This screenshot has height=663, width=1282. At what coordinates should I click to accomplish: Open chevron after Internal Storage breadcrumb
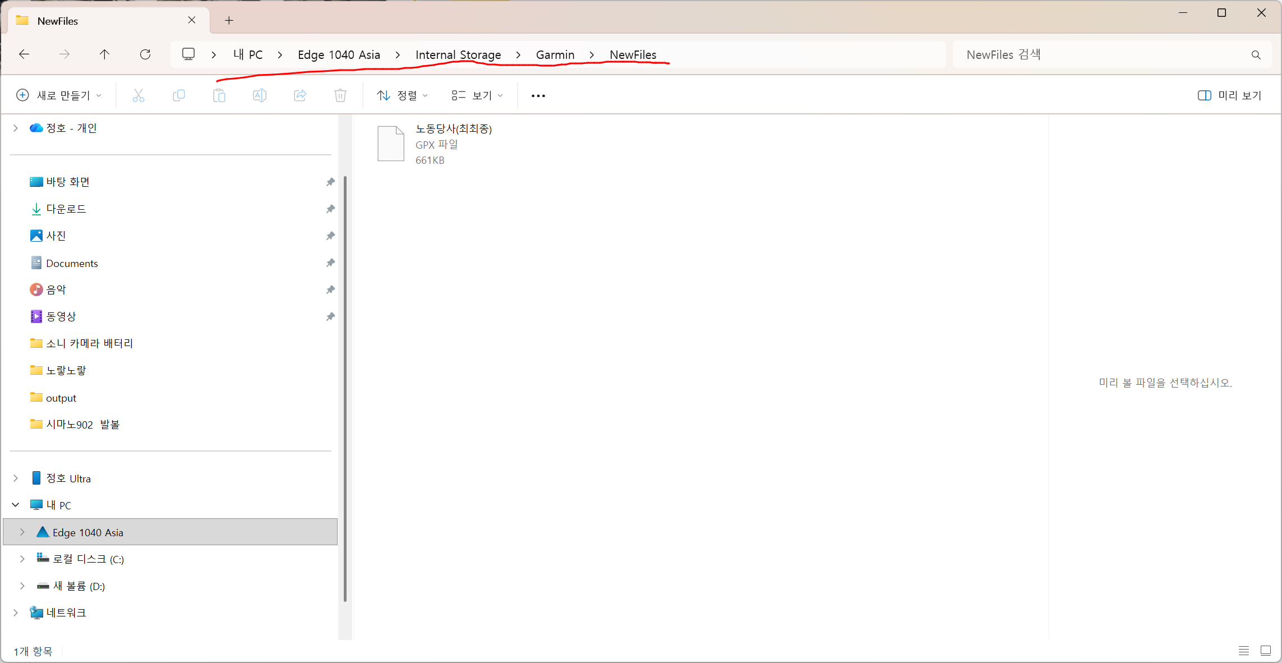pos(518,55)
